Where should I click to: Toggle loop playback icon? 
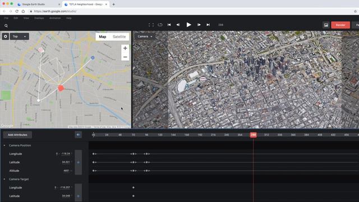160,25
